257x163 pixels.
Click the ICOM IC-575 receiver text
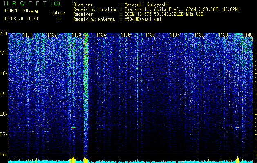(x=164, y=14)
